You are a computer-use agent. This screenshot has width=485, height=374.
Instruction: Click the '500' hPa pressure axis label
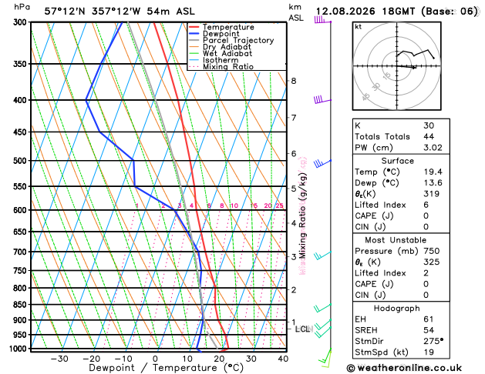22,161
